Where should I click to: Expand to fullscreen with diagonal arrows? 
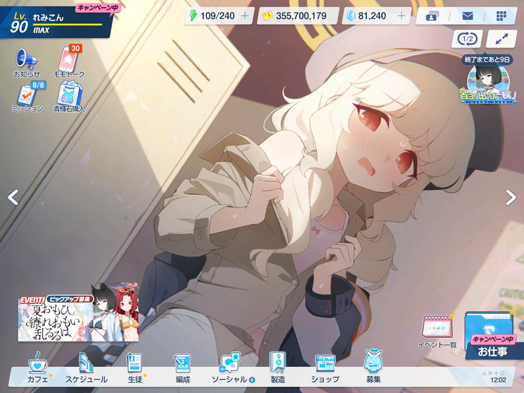(502, 39)
